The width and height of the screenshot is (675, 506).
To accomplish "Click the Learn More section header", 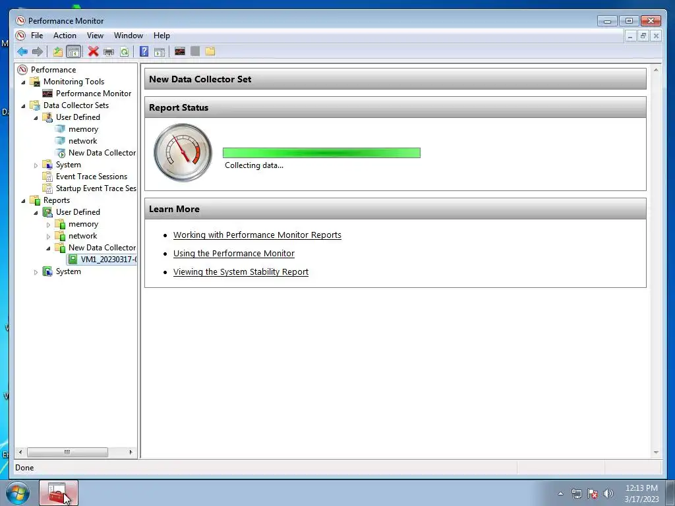I will (396, 209).
